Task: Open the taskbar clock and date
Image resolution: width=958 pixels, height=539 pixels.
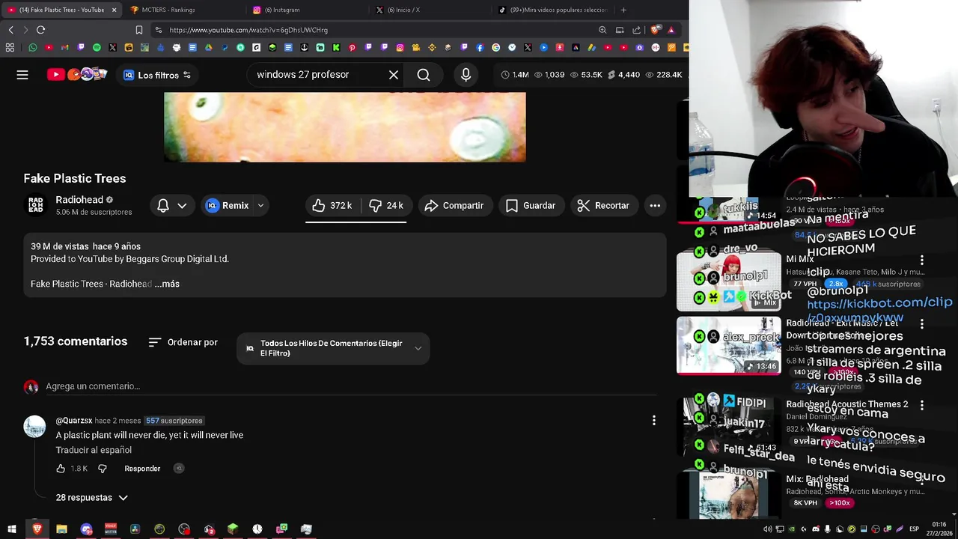Action: pos(939,529)
